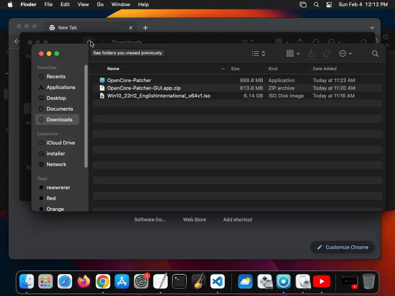The width and height of the screenshot is (395, 296).
Task: Open Documents in Finder sidebar
Action: pyautogui.click(x=60, y=109)
